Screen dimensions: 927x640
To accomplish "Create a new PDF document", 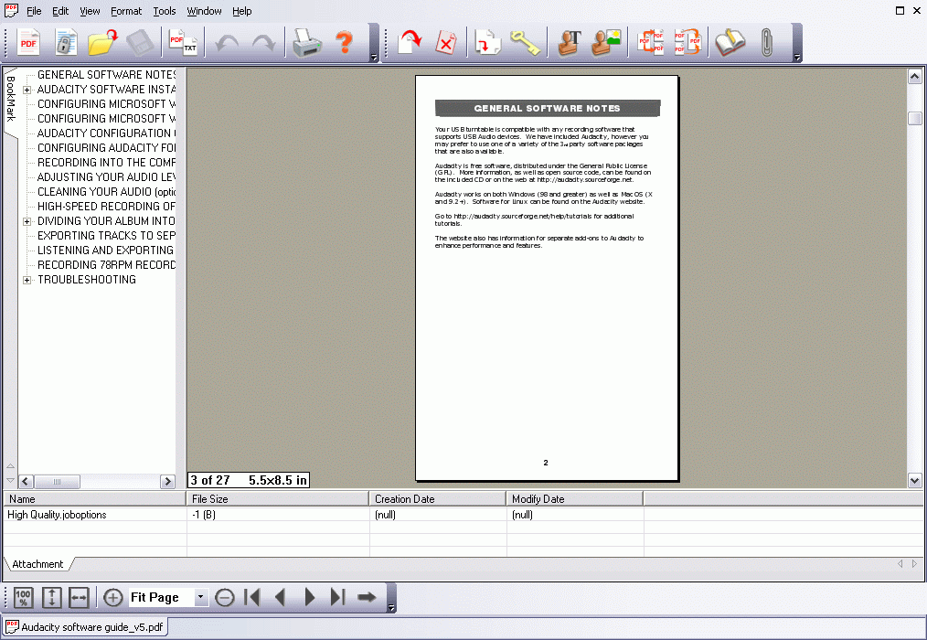I will pyautogui.click(x=28, y=42).
